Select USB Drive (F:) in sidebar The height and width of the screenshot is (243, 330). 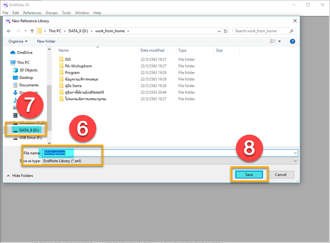(30, 139)
